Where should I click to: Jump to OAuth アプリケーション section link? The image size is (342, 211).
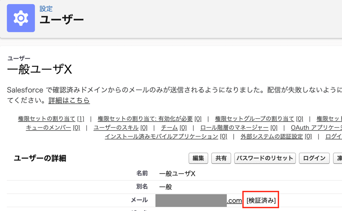316,127
